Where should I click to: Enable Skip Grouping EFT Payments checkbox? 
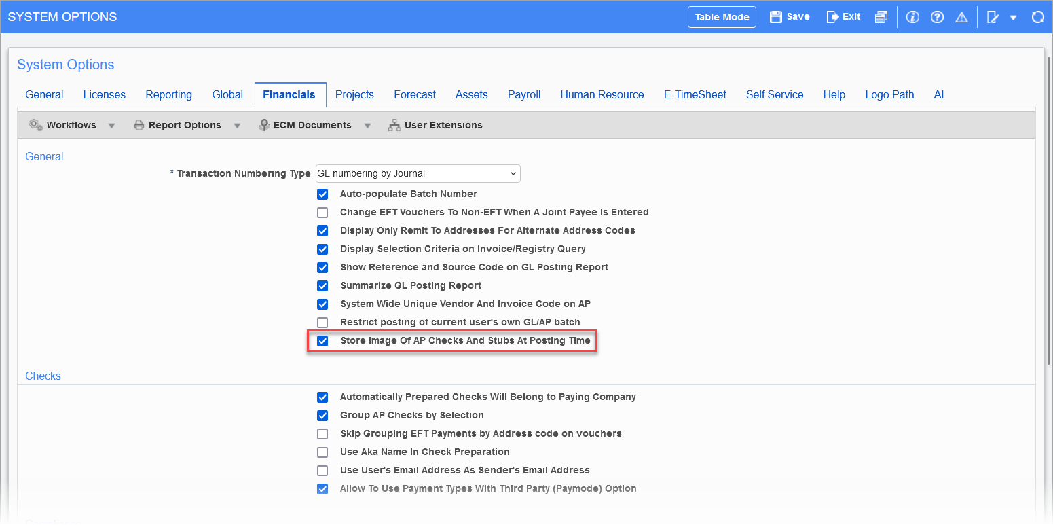tap(322, 434)
